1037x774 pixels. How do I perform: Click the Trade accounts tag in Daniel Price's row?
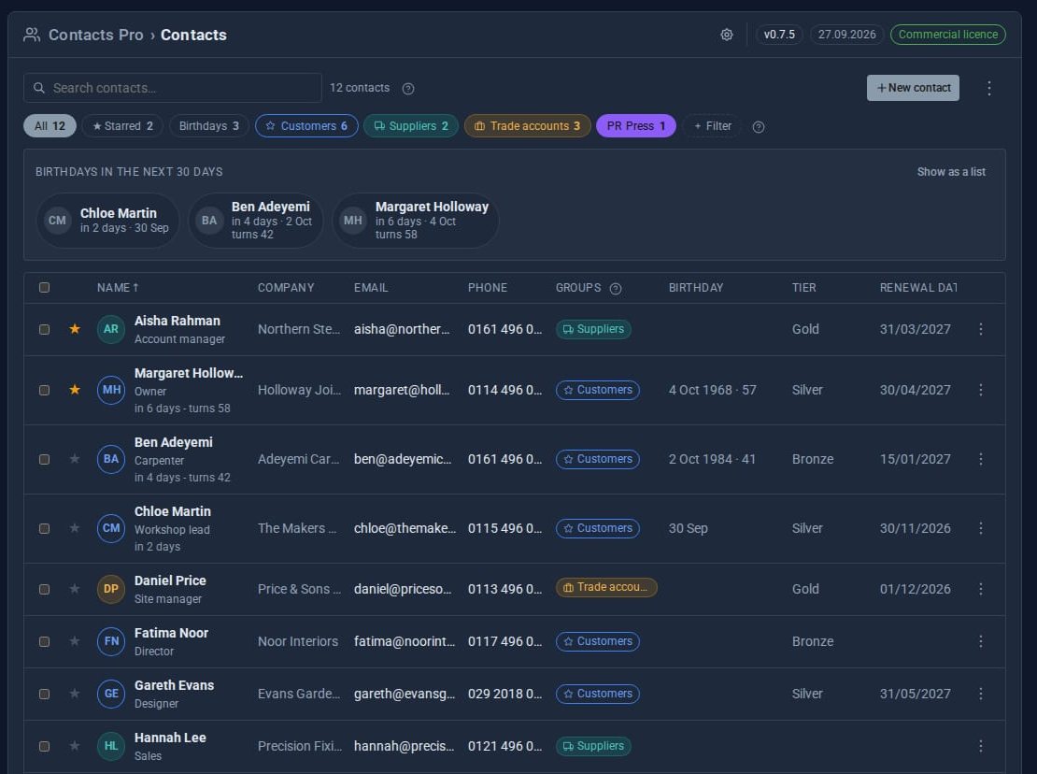coord(606,587)
